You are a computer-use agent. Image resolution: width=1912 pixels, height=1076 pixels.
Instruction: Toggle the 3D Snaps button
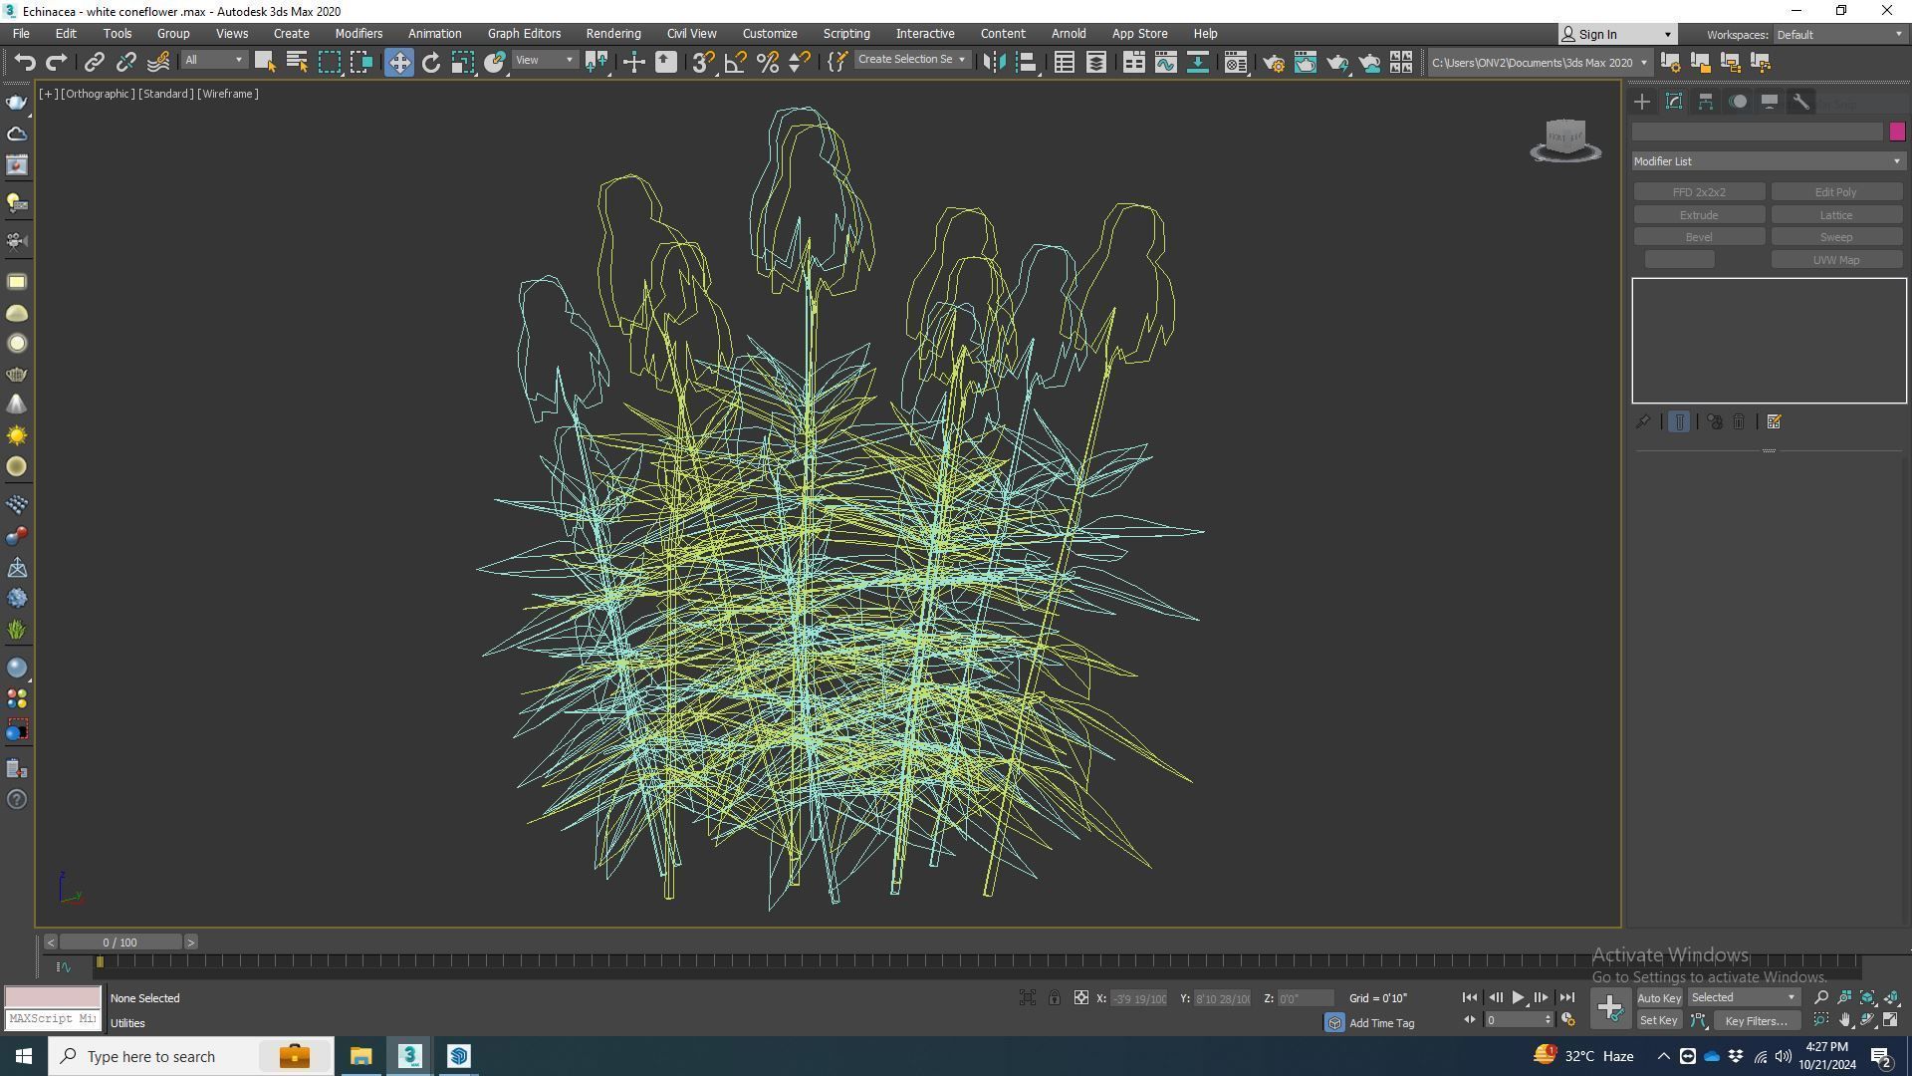point(702,63)
